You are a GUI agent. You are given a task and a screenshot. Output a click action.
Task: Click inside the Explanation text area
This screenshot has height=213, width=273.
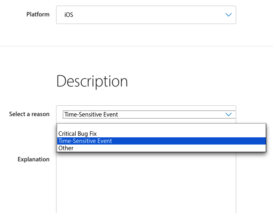146,184
